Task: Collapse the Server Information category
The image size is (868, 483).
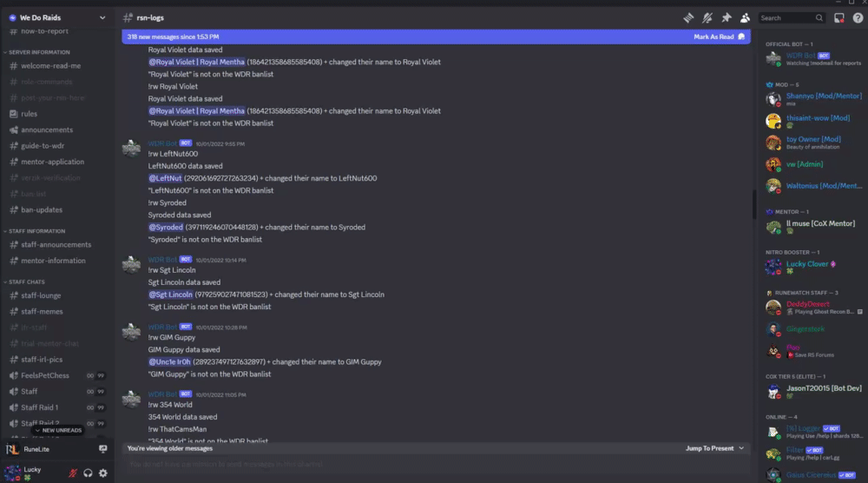Action: [38, 52]
